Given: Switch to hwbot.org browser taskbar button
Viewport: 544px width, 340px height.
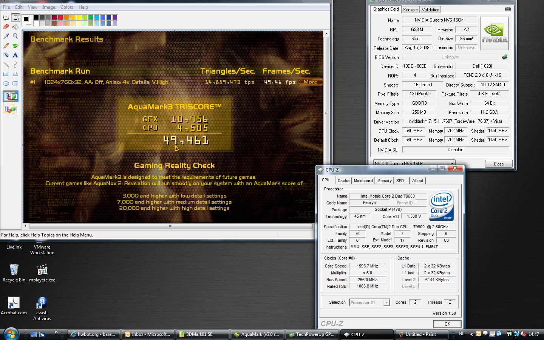Looking at the screenshot, I should point(94,334).
